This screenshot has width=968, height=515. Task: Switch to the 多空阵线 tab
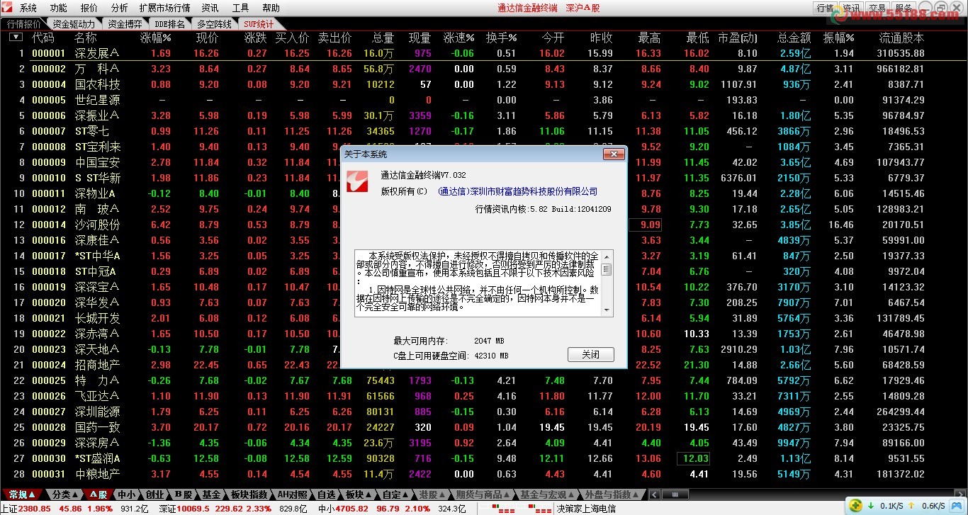tap(214, 23)
